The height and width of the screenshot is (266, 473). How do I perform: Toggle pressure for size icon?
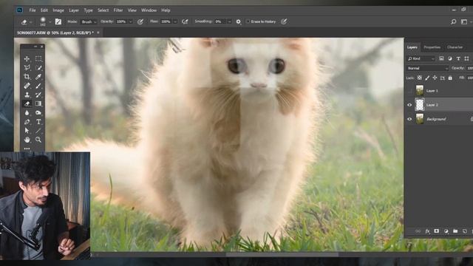[x=284, y=21]
